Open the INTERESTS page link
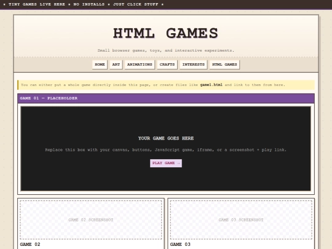Viewport: 332px width, 249px height. 194,65
